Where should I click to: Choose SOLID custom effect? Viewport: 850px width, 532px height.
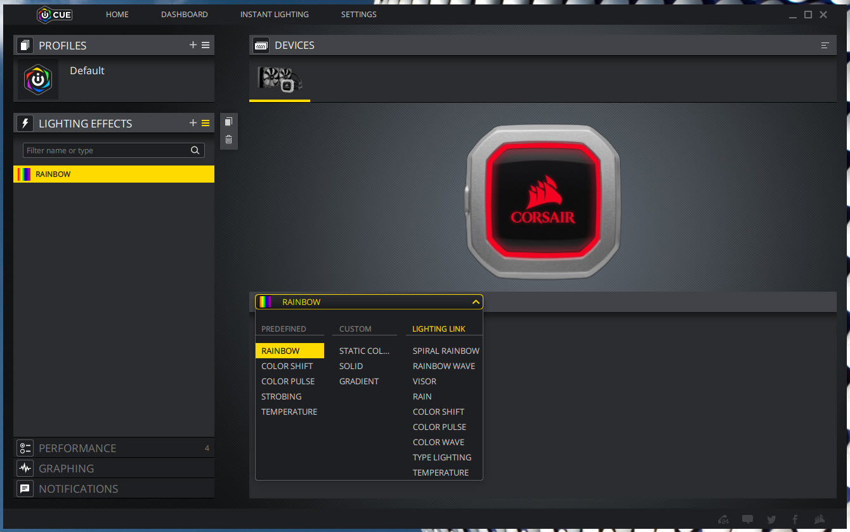pyautogui.click(x=351, y=366)
